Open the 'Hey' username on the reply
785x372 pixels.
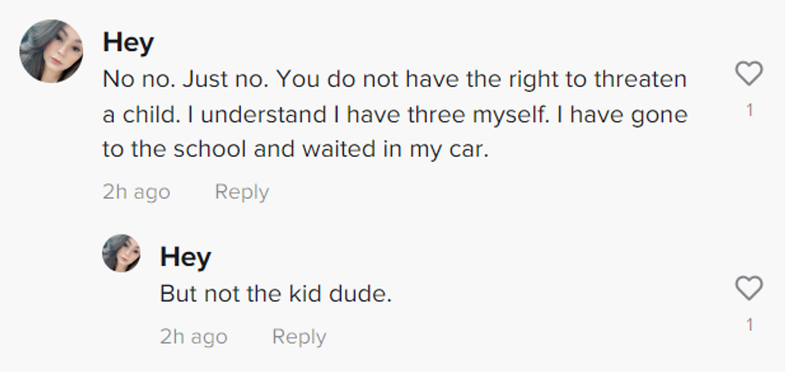click(x=185, y=257)
